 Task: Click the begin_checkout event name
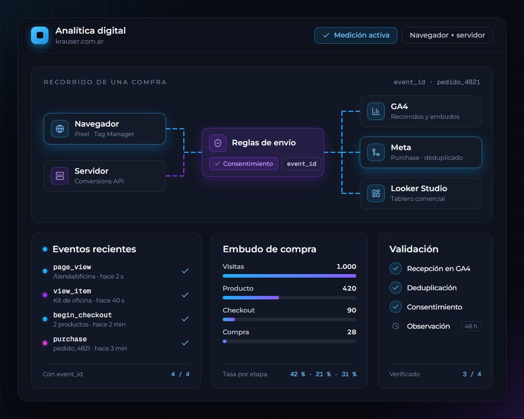83,315
